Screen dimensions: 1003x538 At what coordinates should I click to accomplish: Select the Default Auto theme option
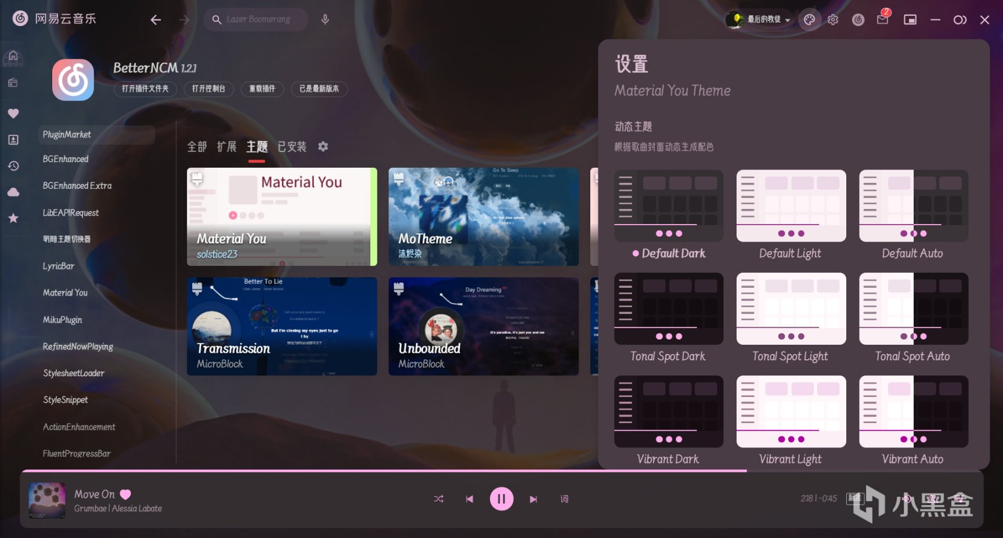pyautogui.click(x=913, y=215)
